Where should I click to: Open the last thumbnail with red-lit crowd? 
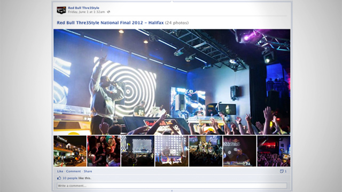click(274, 151)
